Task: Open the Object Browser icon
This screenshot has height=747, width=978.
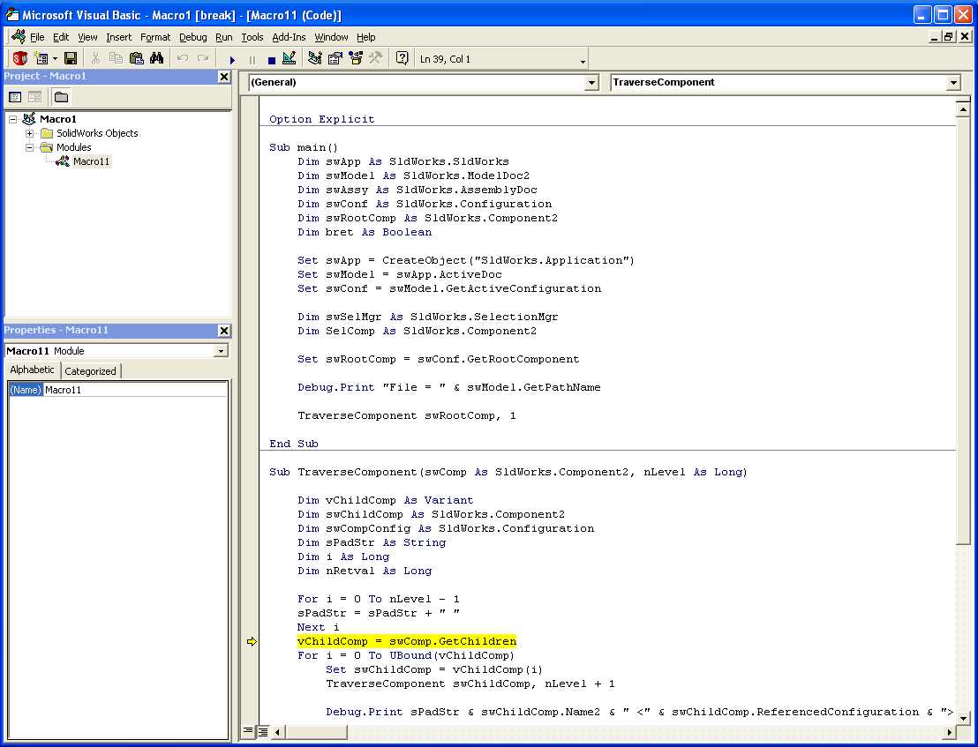Action: 356,59
